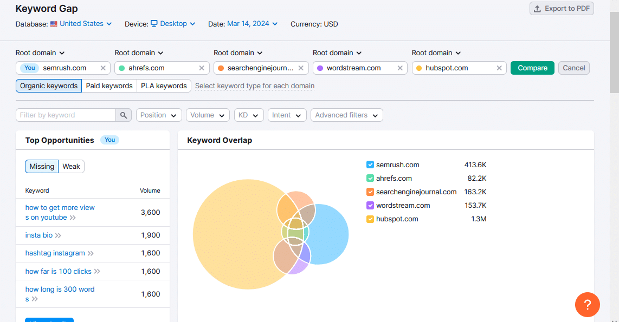The width and height of the screenshot is (619, 322).
Task: Uncheck the semrush.com overlap checkbox
Action: tap(370, 165)
